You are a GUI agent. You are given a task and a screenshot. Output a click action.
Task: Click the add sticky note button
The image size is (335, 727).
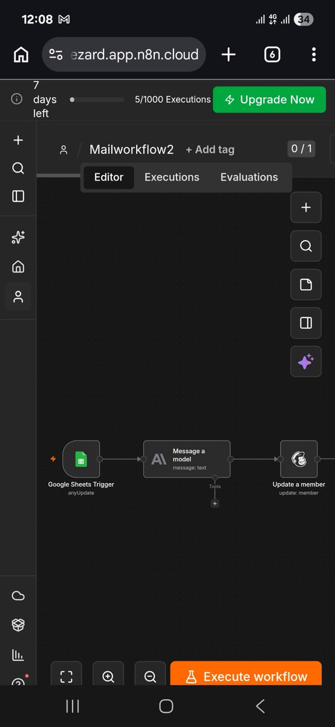[x=306, y=285]
